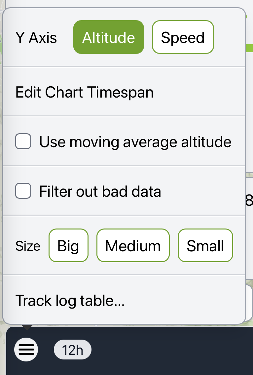
Task: Click the 'Size' label
Action: pyautogui.click(x=28, y=246)
